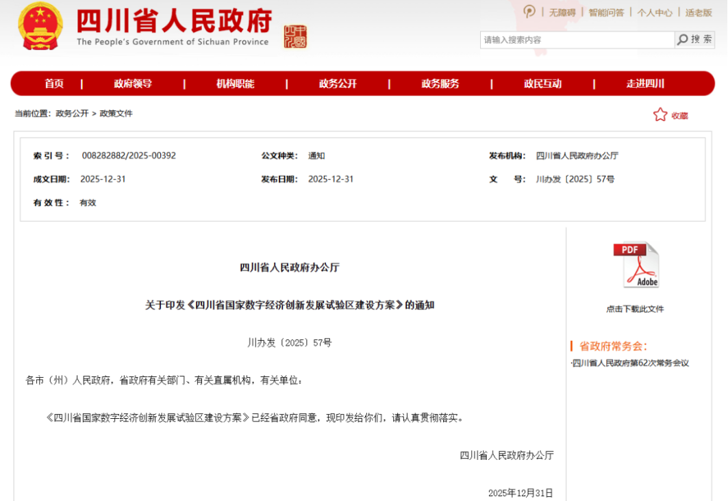Focus the 请输入搜索内容 search field
The image size is (728, 501).
click(577, 40)
